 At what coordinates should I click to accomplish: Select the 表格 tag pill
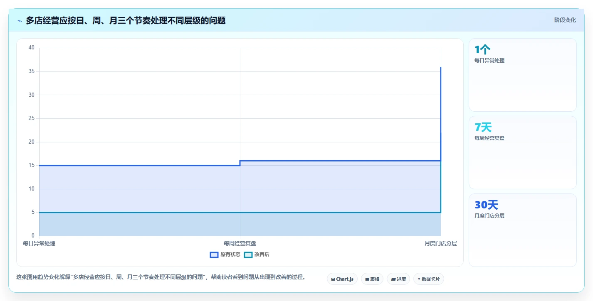click(x=372, y=279)
